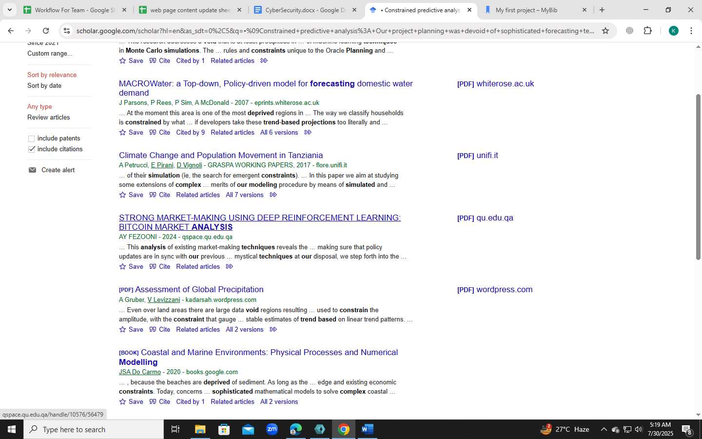Click Cite for the Bitcoin Market Analysis result

click(159, 267)
